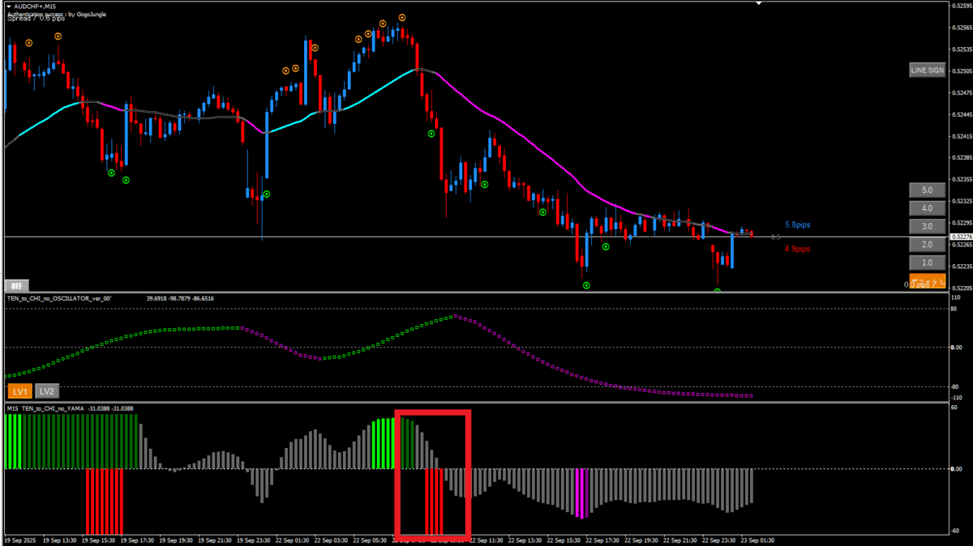Select the 5.0 level button
This screenshot has height=546, width=973.
coord(927,190)
